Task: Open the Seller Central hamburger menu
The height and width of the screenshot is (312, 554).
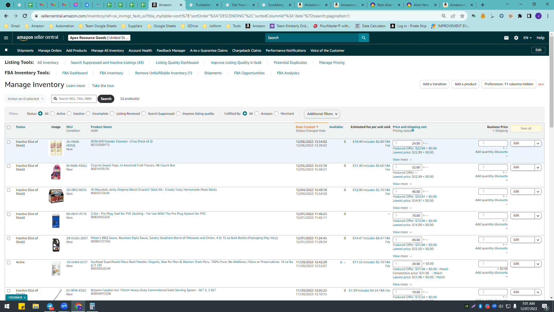Action: [x=6, y=38]
